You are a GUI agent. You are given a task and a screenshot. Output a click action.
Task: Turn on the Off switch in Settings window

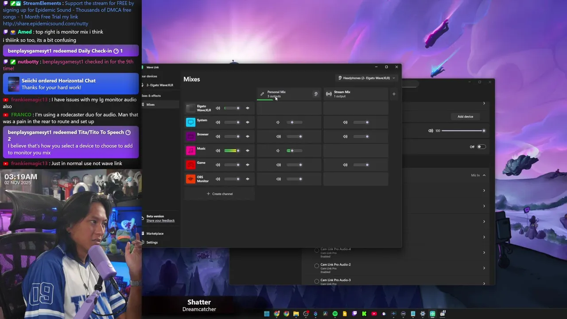[481, 147]
